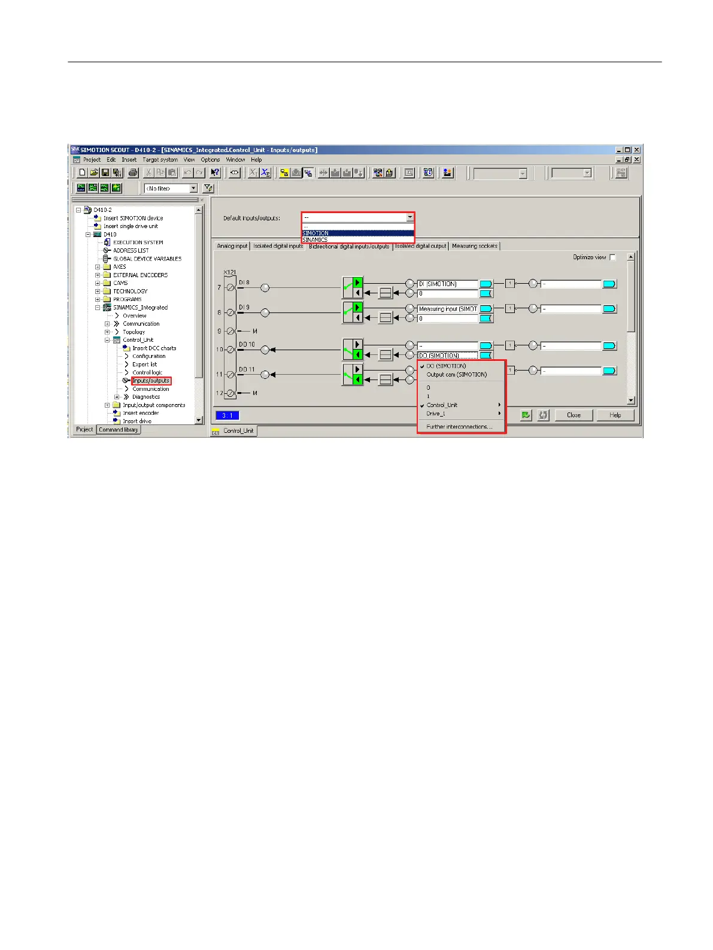This screenshot has width=713, height=950.
Task: Select Expert list in the project tree
Action: (144, 365)
